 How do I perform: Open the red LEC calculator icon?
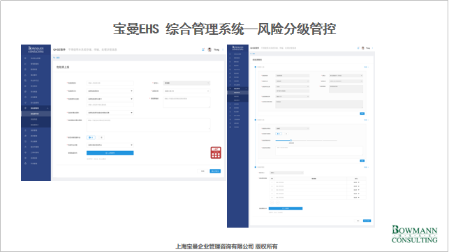point(216,152)
